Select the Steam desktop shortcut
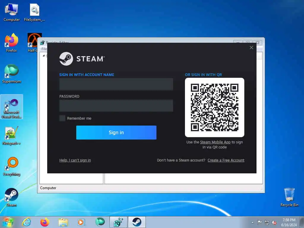Viewport: 304px width, 228px height. pos(12,197)
